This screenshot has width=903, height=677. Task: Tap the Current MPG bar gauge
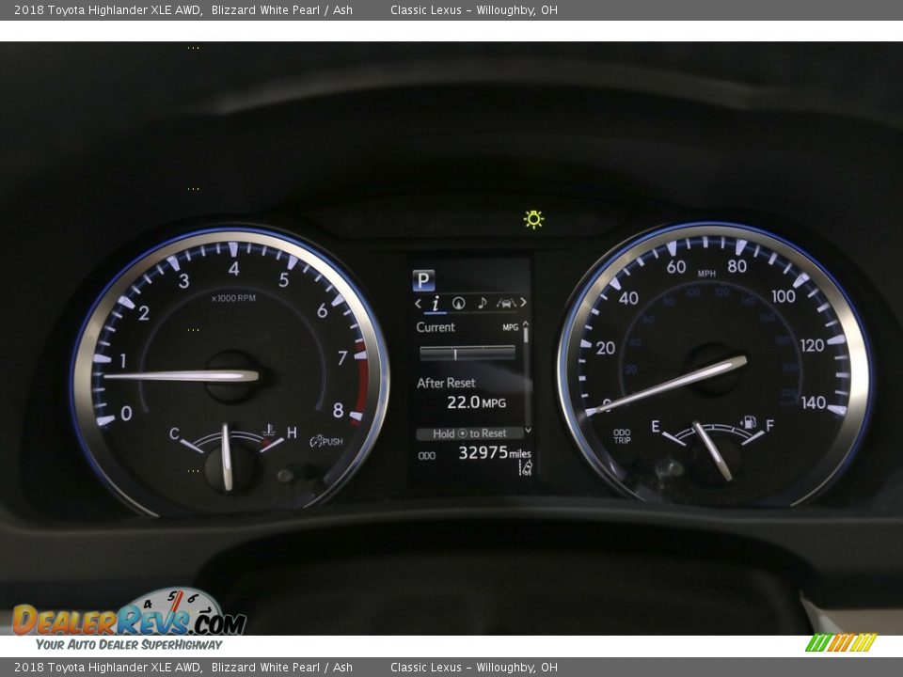467,353
